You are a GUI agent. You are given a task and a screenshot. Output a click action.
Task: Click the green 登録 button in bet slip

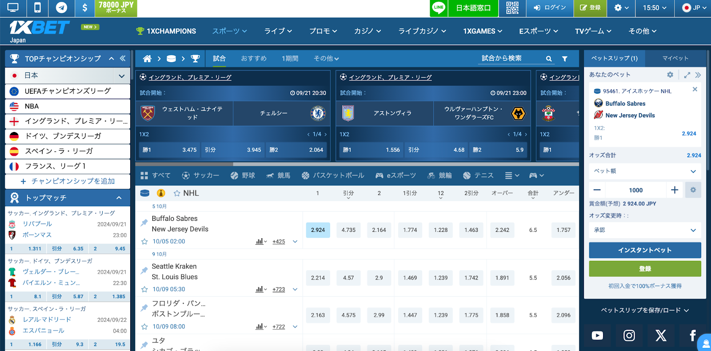pyautogui.click(x=645, y=269)
